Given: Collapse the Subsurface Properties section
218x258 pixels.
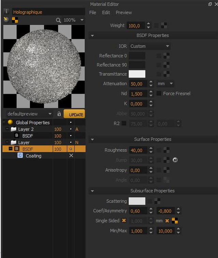Looking at the screenshot, I should [x=92, y=191].
